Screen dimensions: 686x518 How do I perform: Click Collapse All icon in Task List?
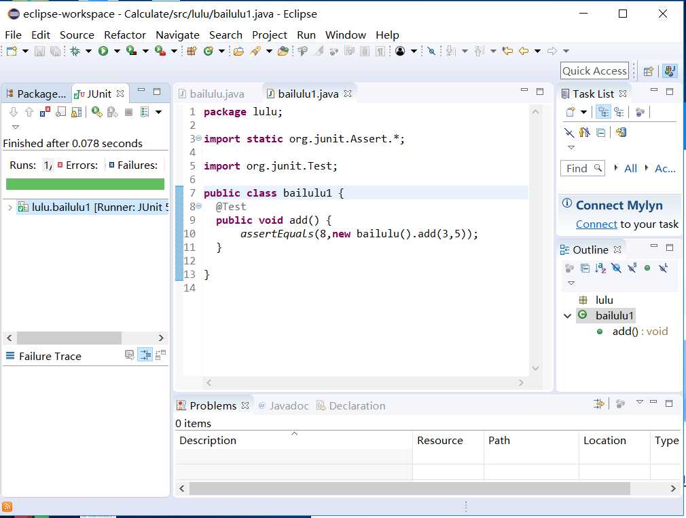(x=601, y=133)
